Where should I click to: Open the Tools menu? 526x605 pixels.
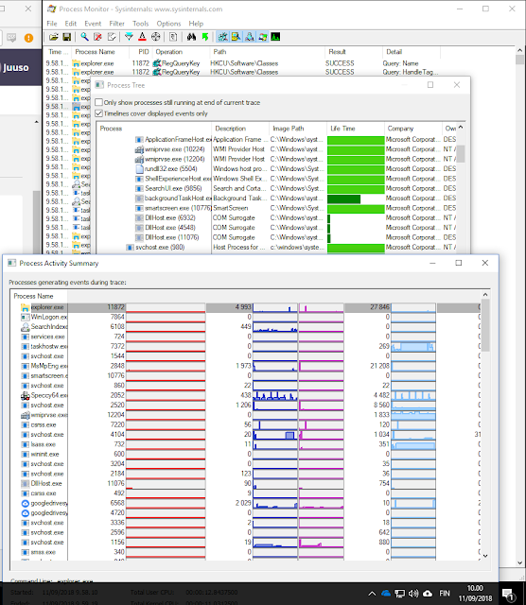(x=141, y=24)
